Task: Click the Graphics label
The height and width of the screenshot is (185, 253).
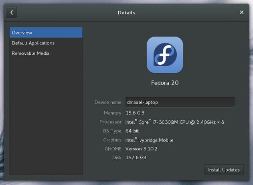Action: coord(112,140)
